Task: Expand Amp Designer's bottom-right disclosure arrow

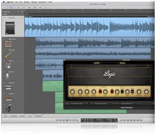Action: coord(153,104)
